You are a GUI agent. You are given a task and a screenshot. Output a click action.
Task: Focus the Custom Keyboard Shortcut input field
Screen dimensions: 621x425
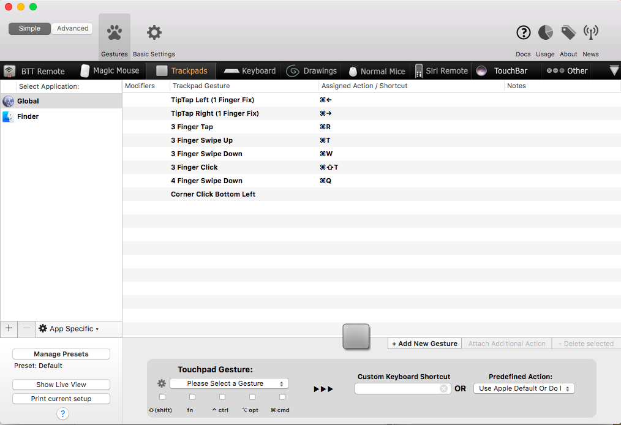pos(402,388)
